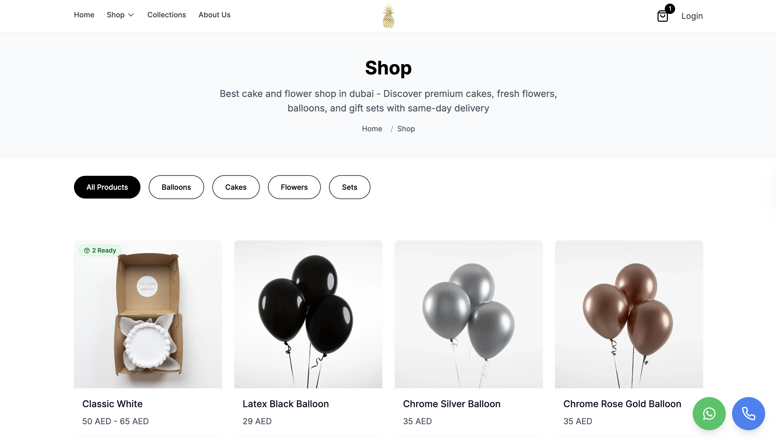Open WhatsApp chat via green floating icon
Viewport: 776px width, 440px height.
(709, 414)
